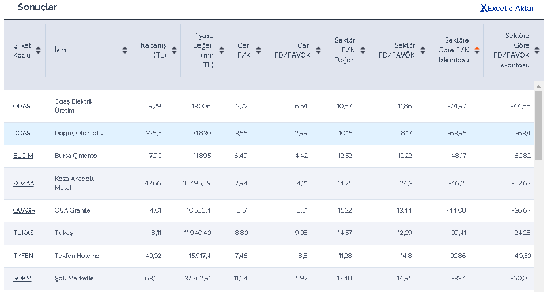Viewport: 547px width, 292px height.
Task: Click scrollbar up arrow at table top
Action: pos(538,86)
